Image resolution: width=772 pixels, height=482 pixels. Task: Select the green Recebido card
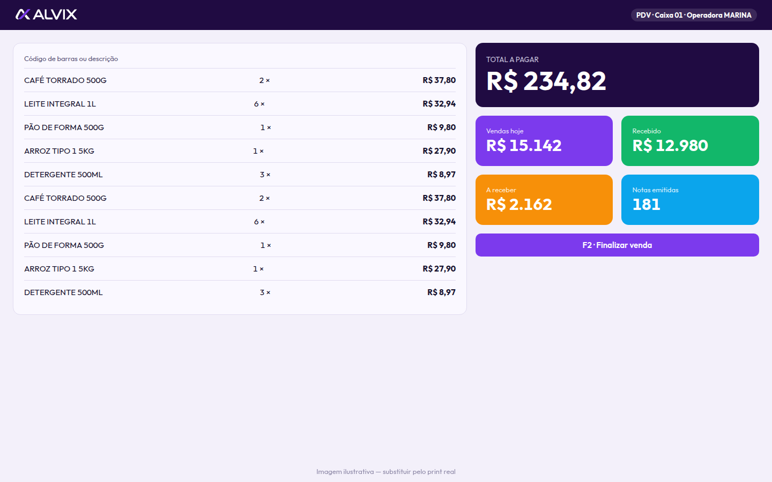pyautogui.click(x=690, y=141)
